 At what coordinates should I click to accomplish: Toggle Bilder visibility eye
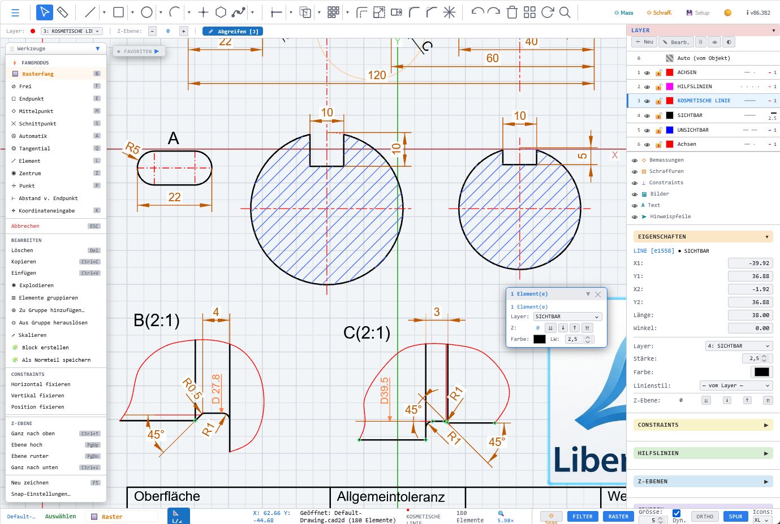pyautogui.click(x=635, y=194)
